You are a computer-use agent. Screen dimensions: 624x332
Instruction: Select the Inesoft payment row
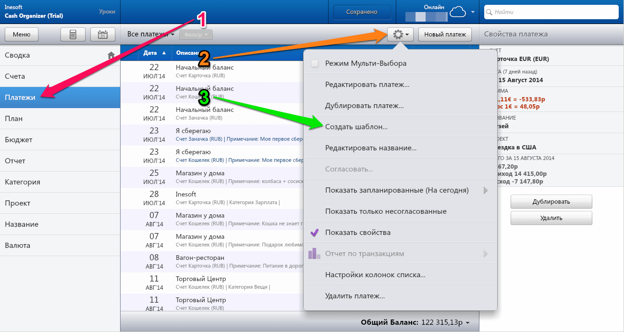coord(212,198)
